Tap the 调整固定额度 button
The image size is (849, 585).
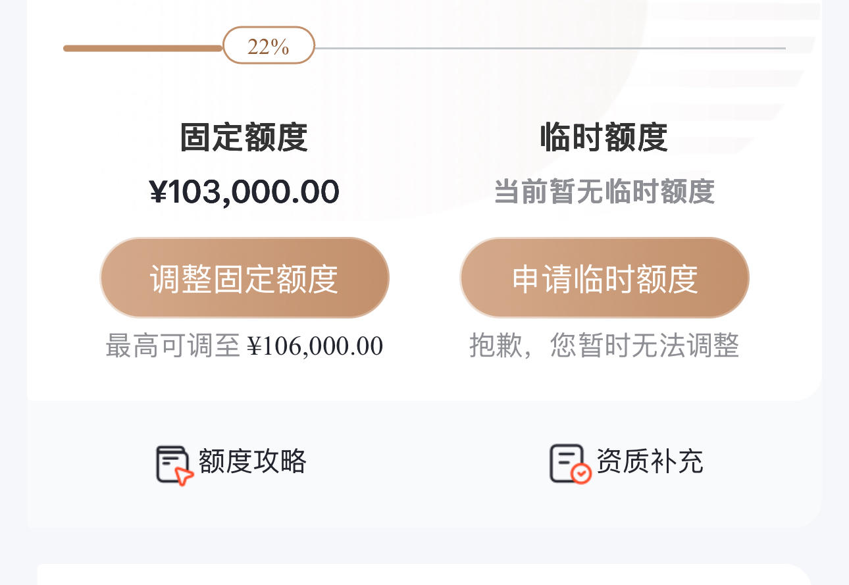pos(244,278)
